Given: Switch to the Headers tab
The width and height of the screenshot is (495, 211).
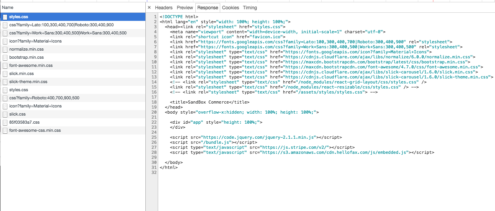Looking at the screenshot, I should point(164,8).
